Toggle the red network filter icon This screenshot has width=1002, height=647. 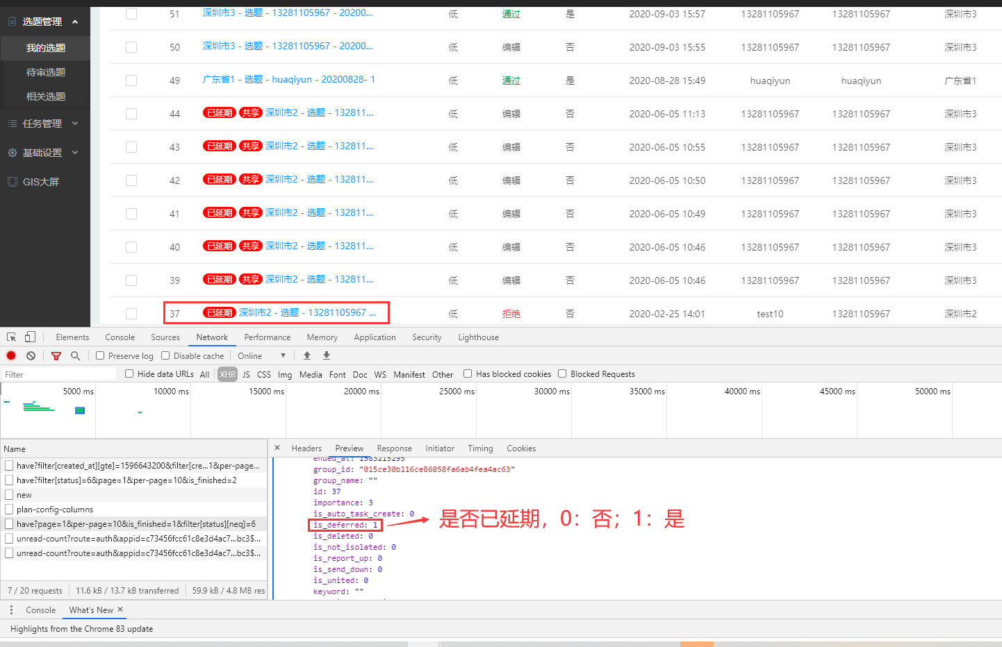[x=56, y=355]
